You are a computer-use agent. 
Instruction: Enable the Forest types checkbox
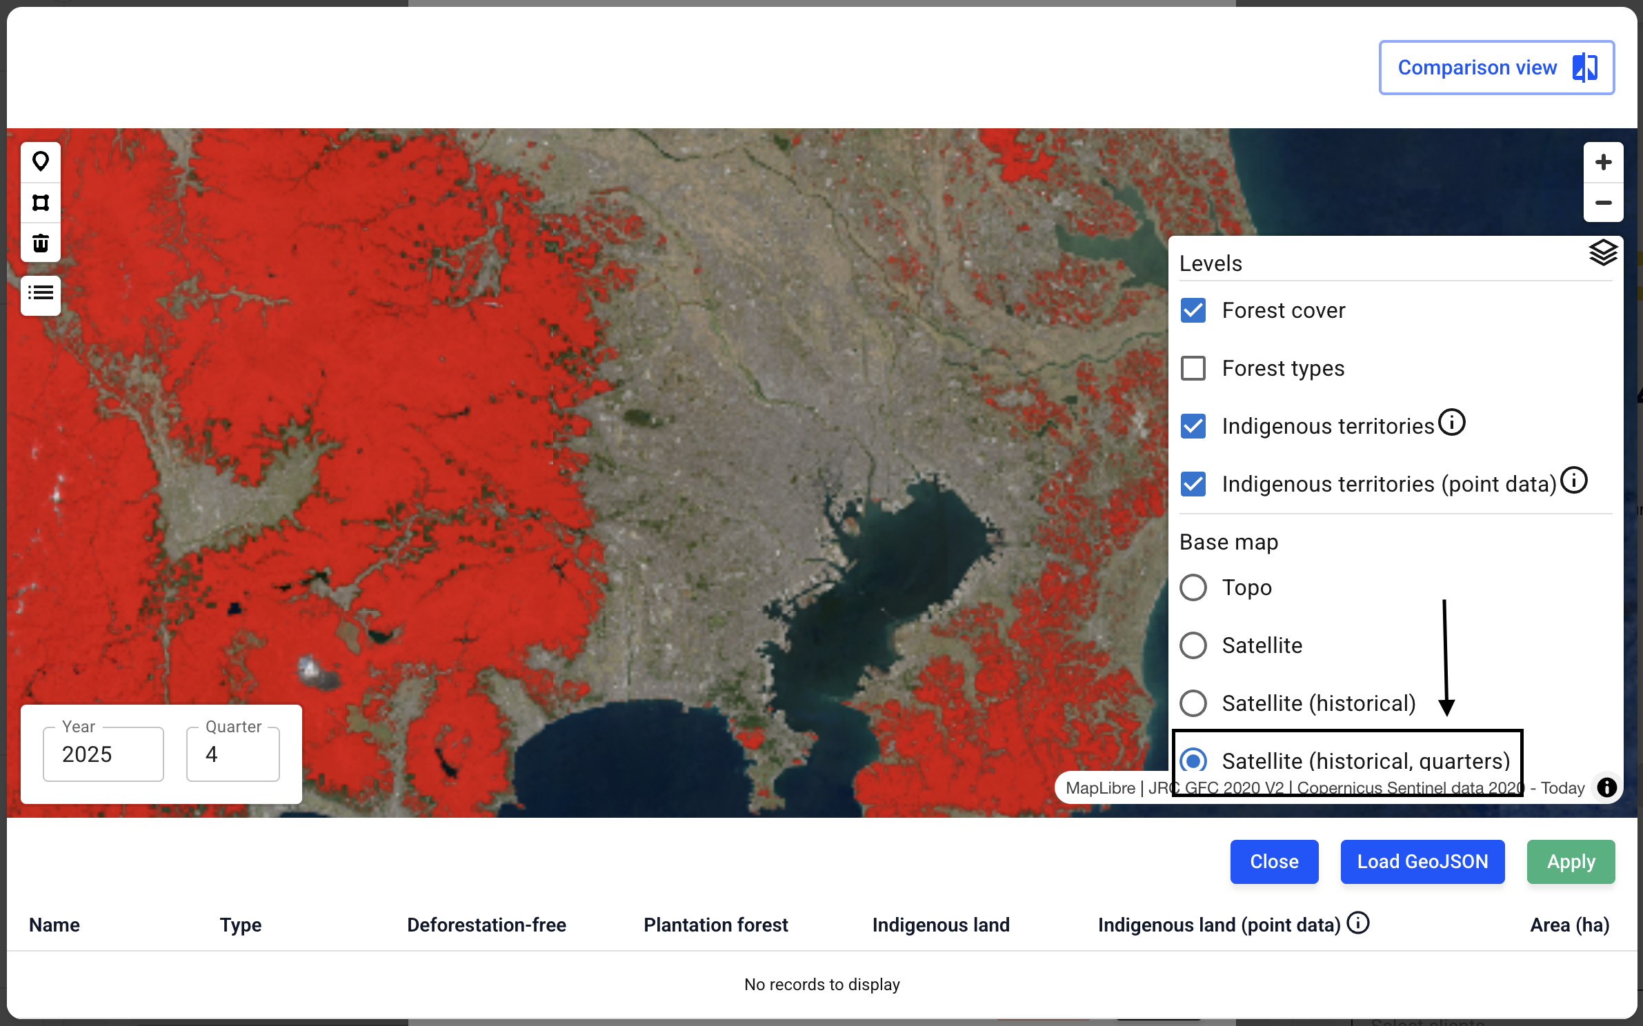click(x=1193, y=368)
